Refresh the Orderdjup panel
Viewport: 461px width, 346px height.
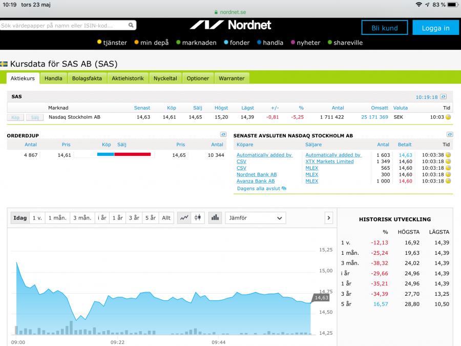click(223, 134)
